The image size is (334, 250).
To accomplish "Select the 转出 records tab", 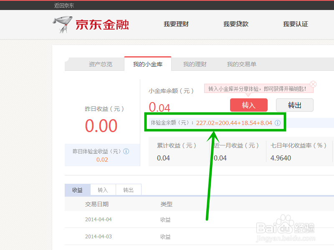I will pos(129,190).
